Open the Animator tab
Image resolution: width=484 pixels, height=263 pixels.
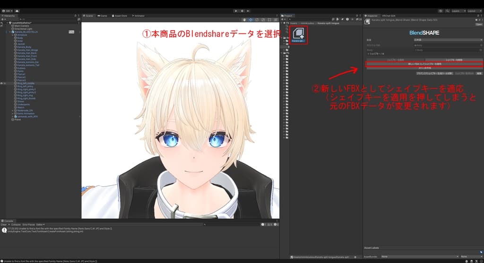coord(138,16)
